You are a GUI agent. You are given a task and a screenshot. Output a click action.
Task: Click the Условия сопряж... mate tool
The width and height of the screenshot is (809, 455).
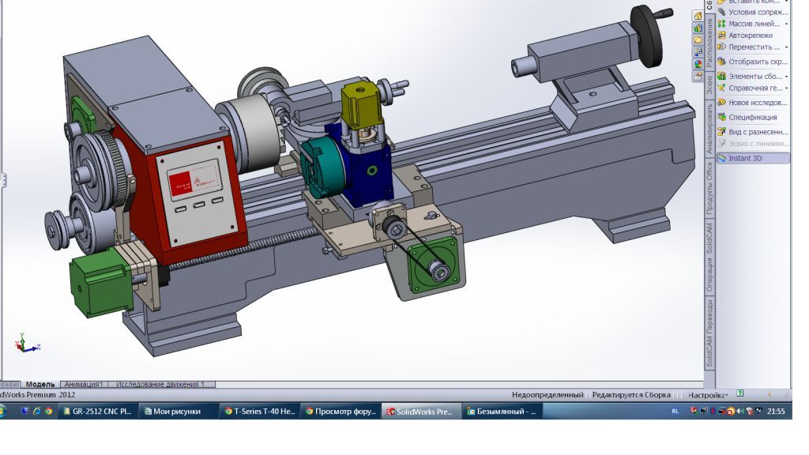753,12
